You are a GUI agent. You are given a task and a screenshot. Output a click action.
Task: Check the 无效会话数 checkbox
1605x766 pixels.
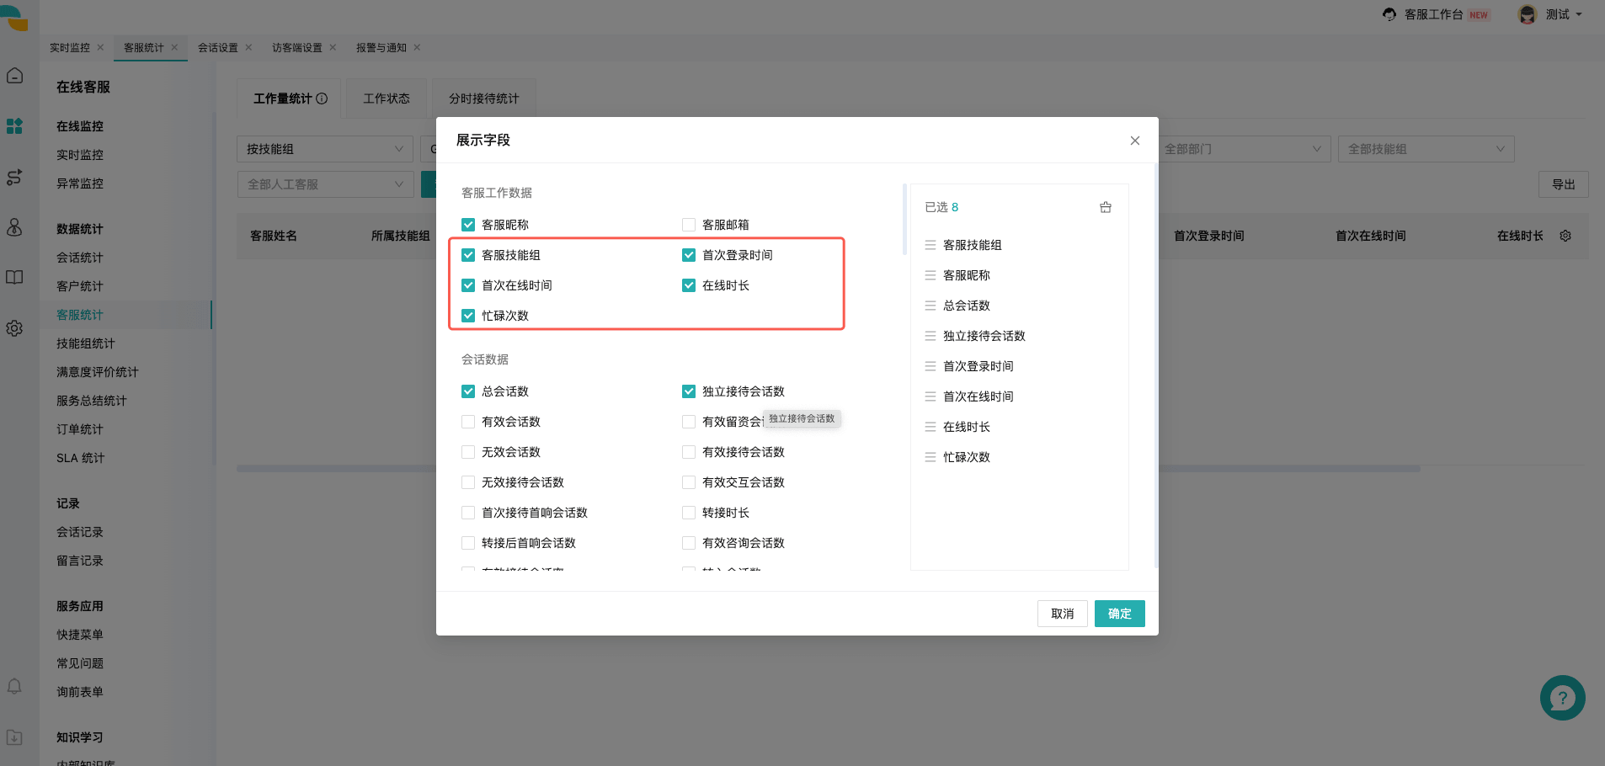click(x=468, y=452)
